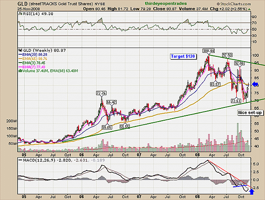The image size is (265, 200).
Task: Click the Close 80.87 value
Action: [165, 9]
